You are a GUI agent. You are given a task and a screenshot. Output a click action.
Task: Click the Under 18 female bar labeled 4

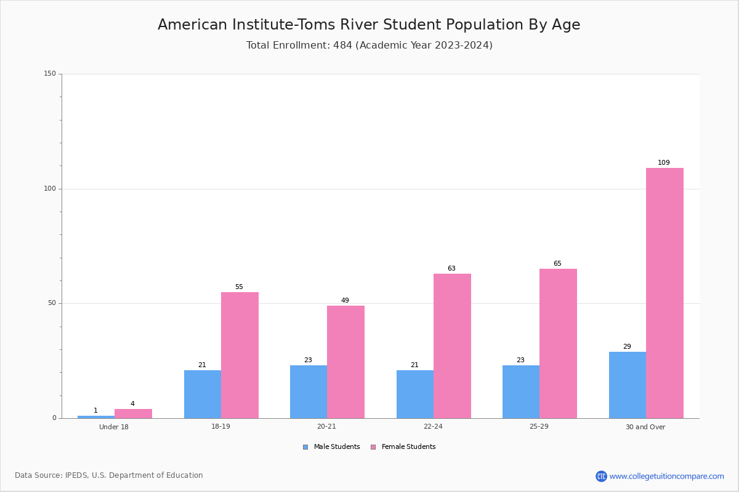click(x=133, y=414)
